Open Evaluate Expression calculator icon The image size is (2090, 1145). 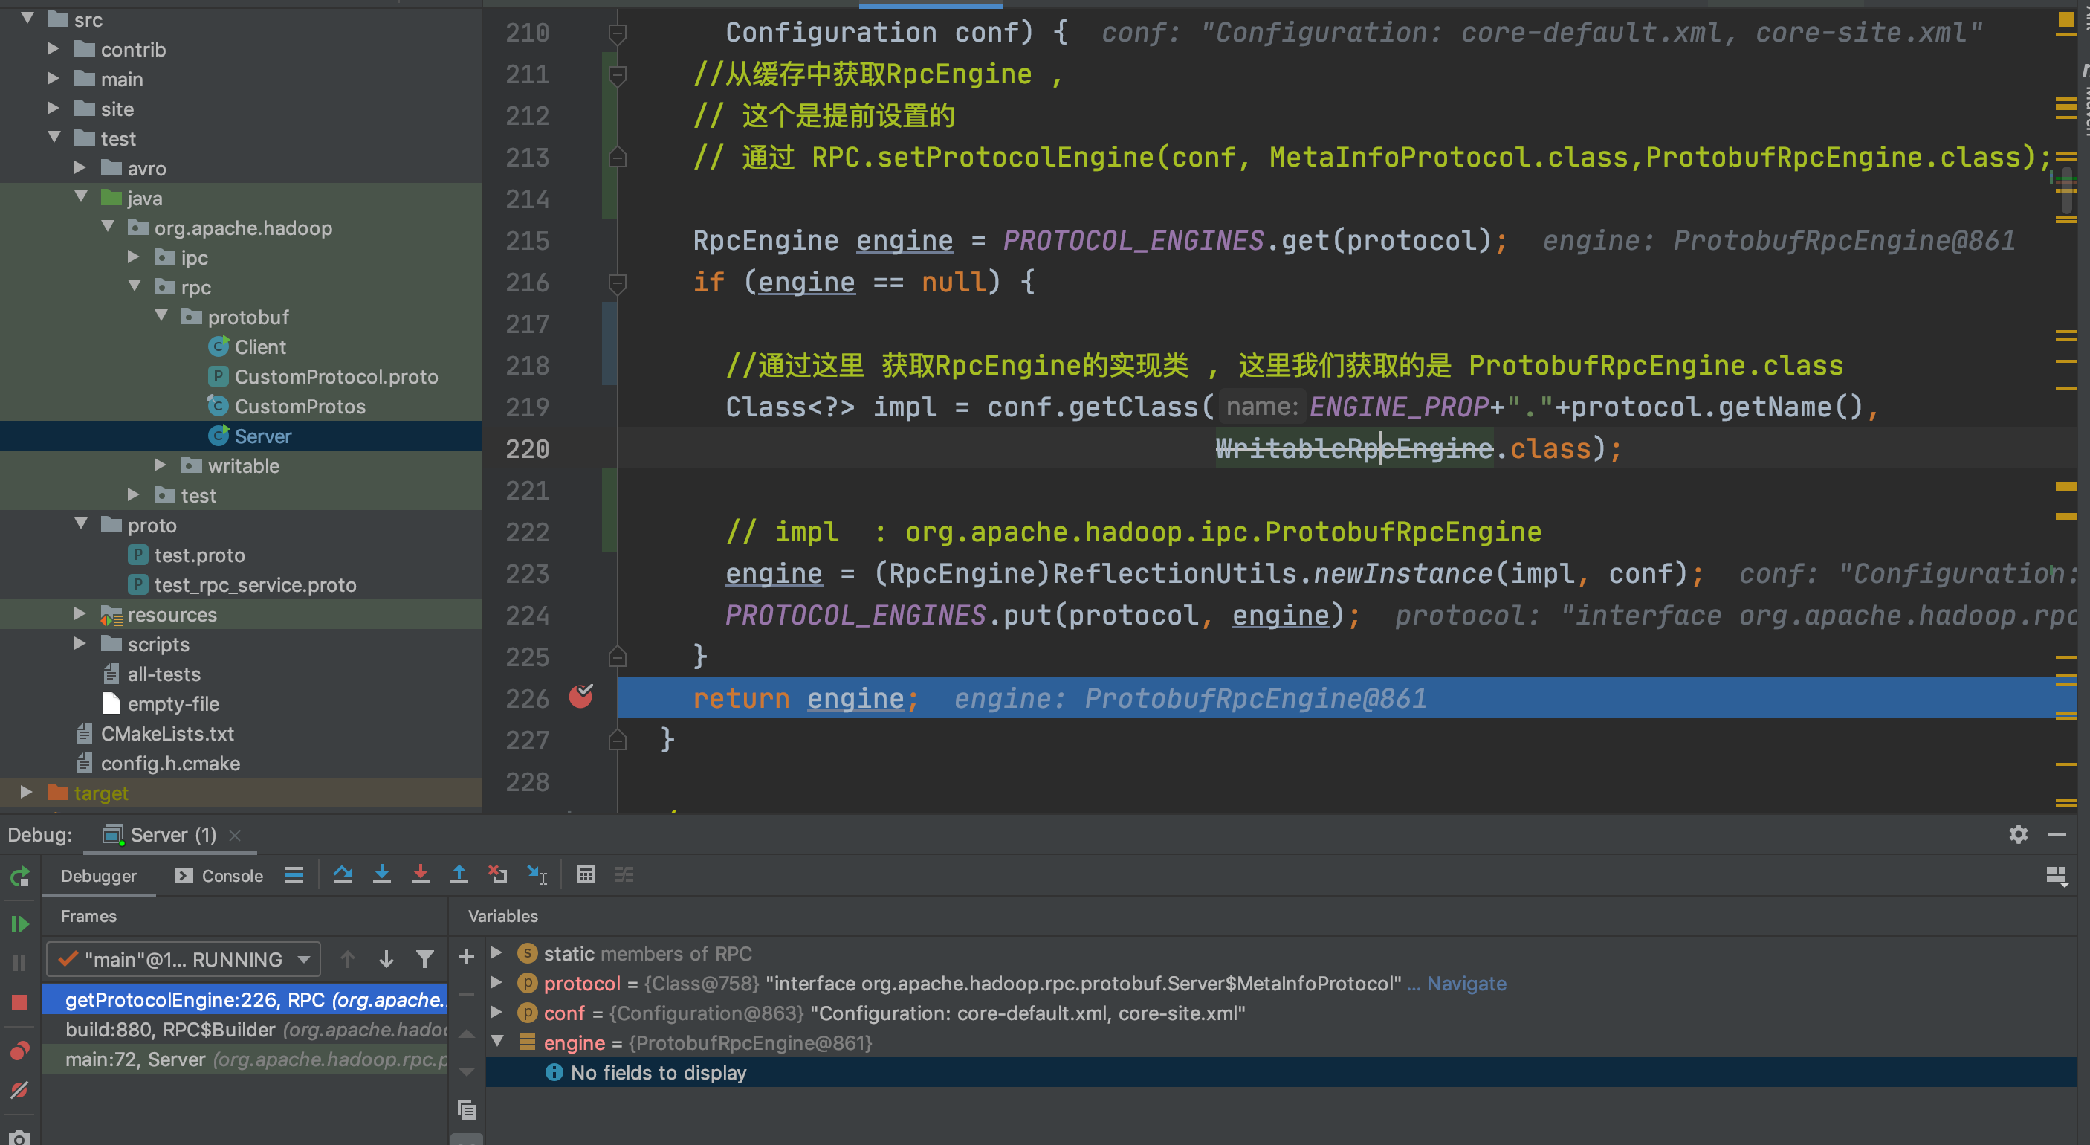click(x=585, y=875)
